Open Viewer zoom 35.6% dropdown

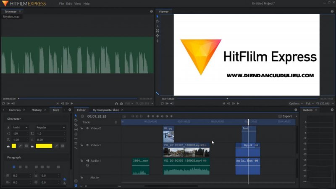pos(325,103)
